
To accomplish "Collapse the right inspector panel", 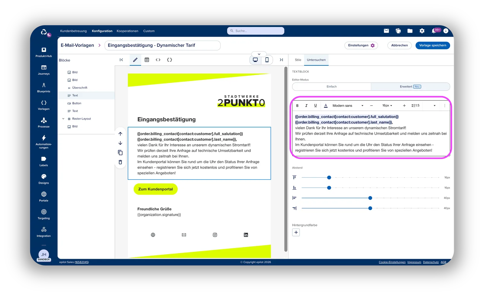I will (281, 60).
